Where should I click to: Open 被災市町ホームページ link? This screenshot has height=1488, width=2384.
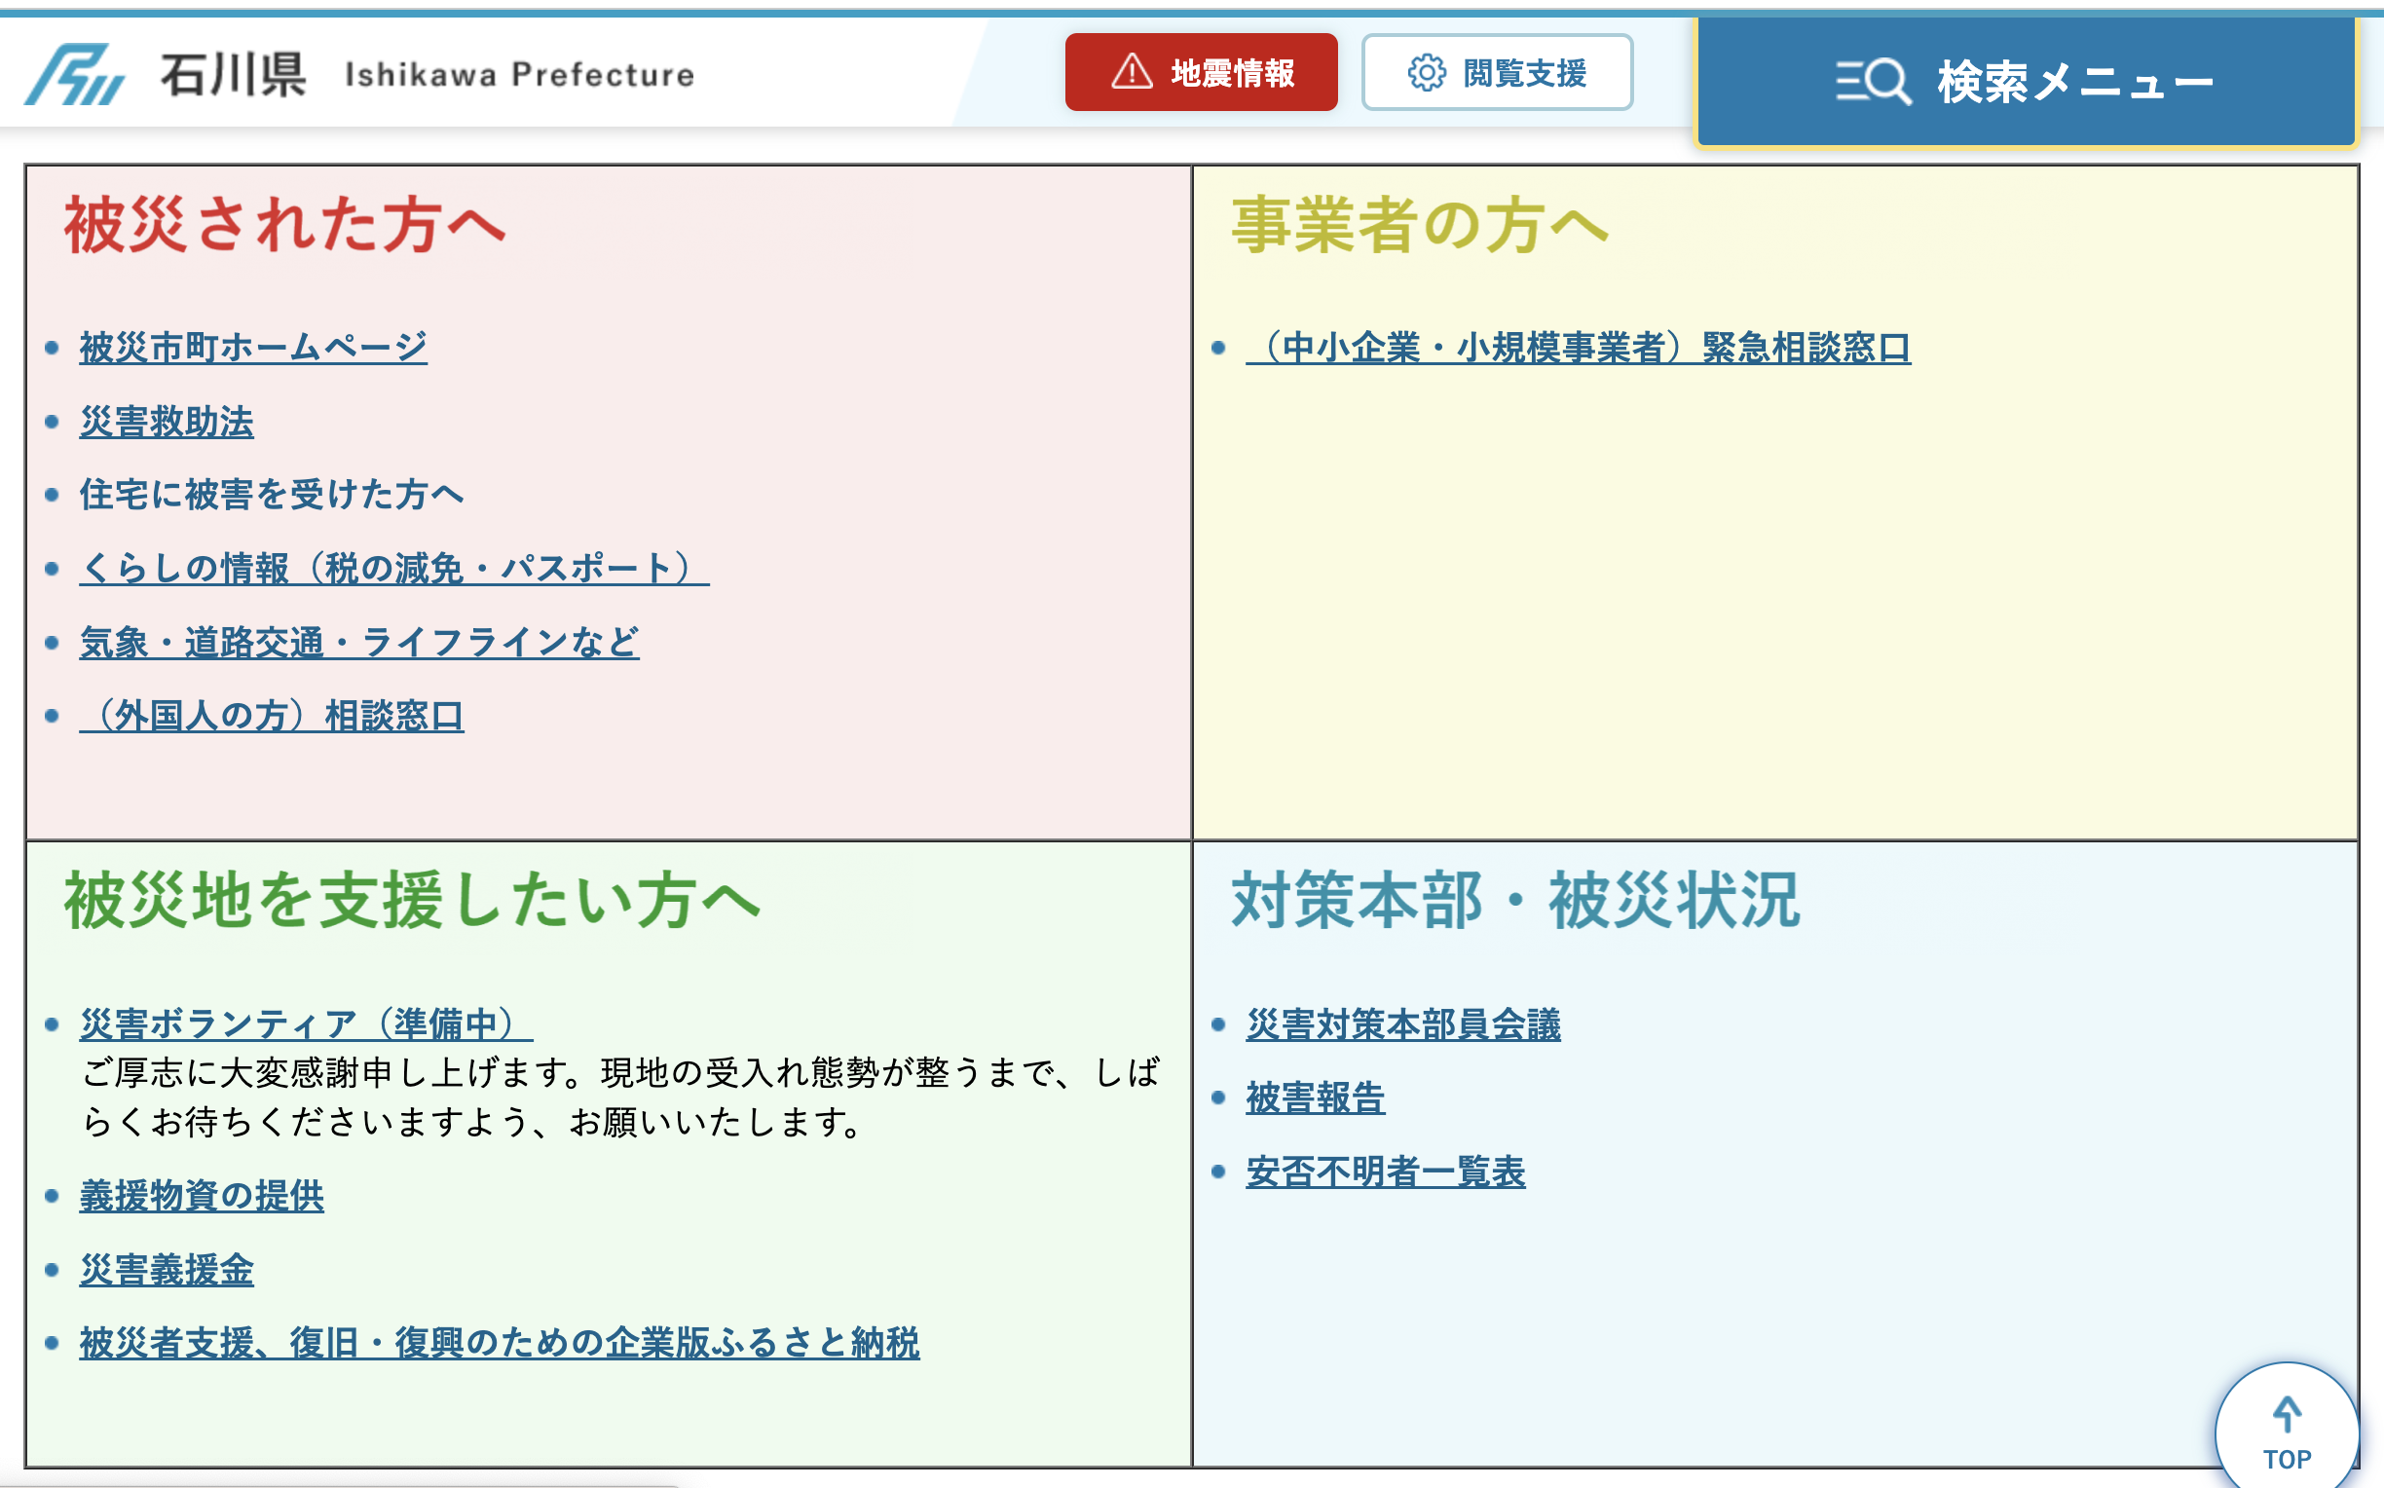pos(253,347)
